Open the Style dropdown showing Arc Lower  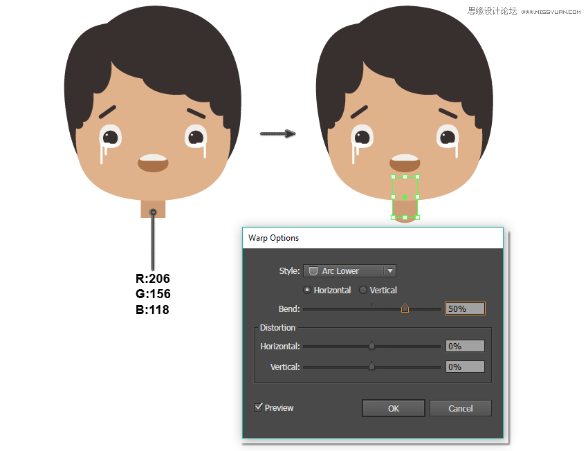tap(349, 270)
